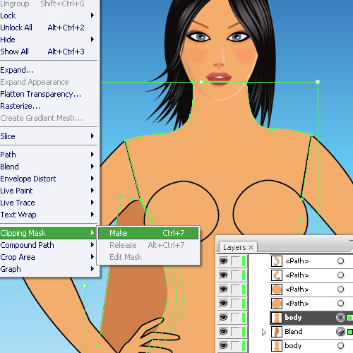The height and width of the screenshot is (353, 353).
Task: Click the Blend layer thumbnail icon
Action: click(x=277, y=332)
